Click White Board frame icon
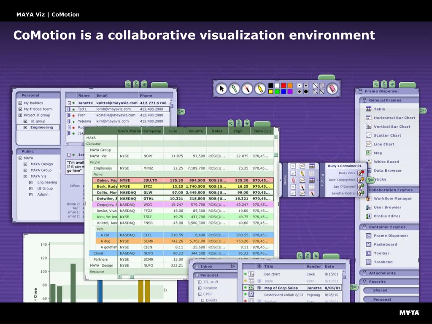432x324 pixels. point(368,162)
